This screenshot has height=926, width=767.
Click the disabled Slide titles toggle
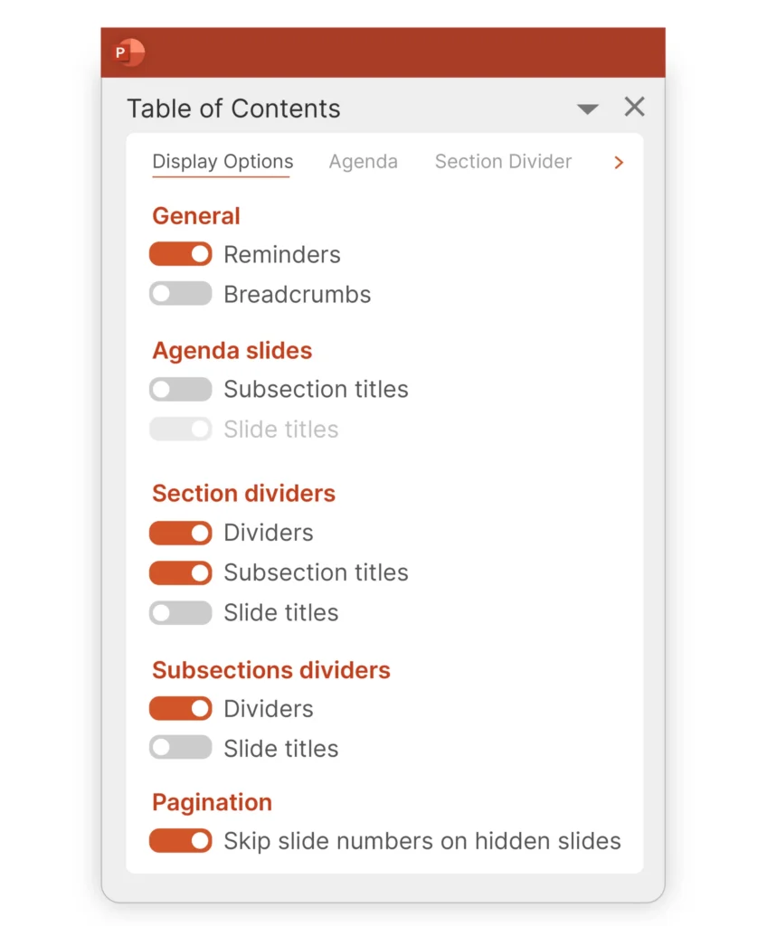(x=180, y=429)
